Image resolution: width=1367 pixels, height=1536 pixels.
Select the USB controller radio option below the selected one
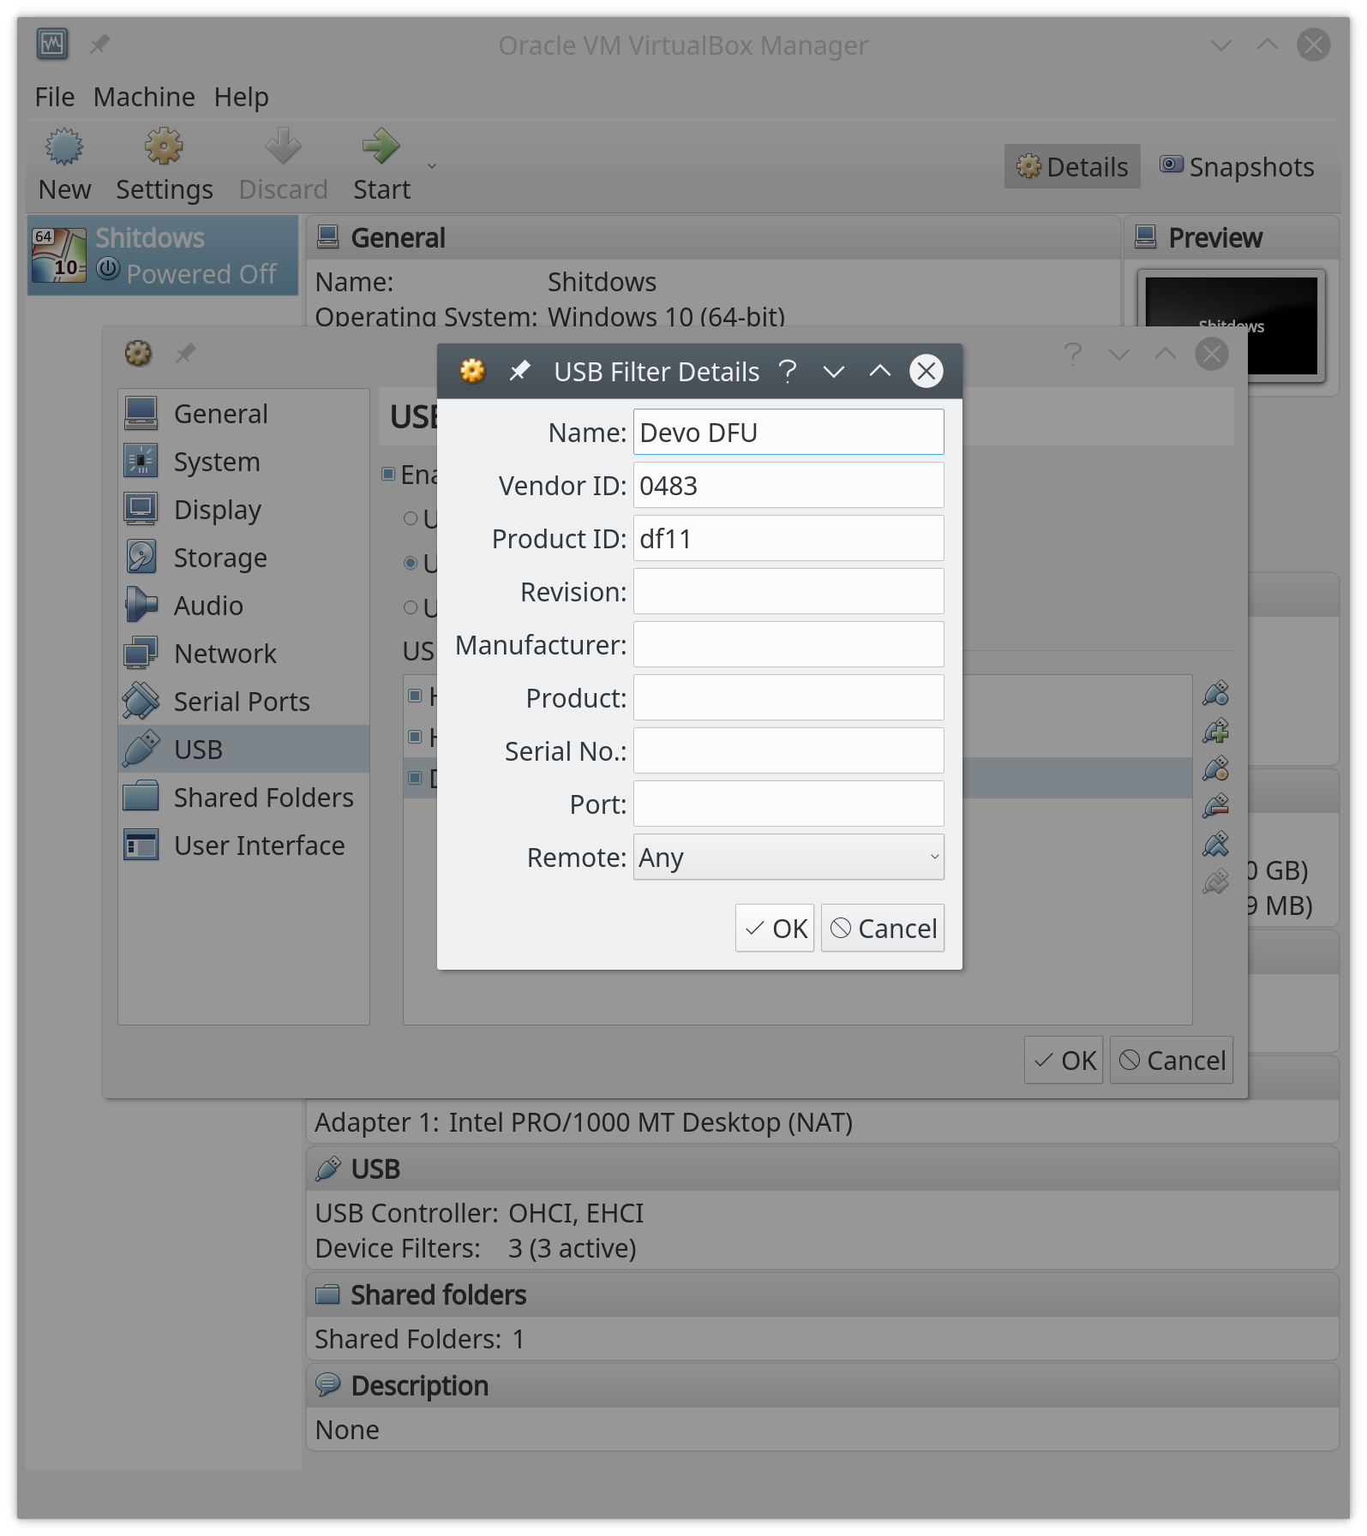(411, 607)
